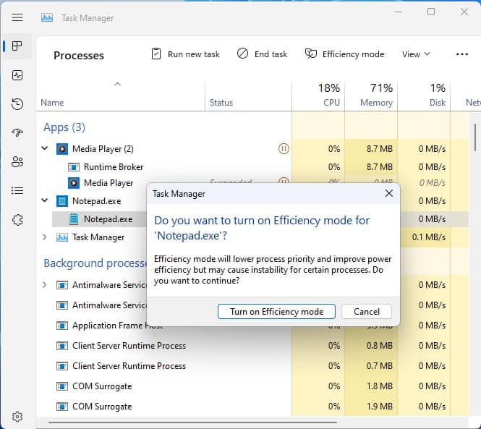Select the Runtime Broker row name

coord(114,167)
